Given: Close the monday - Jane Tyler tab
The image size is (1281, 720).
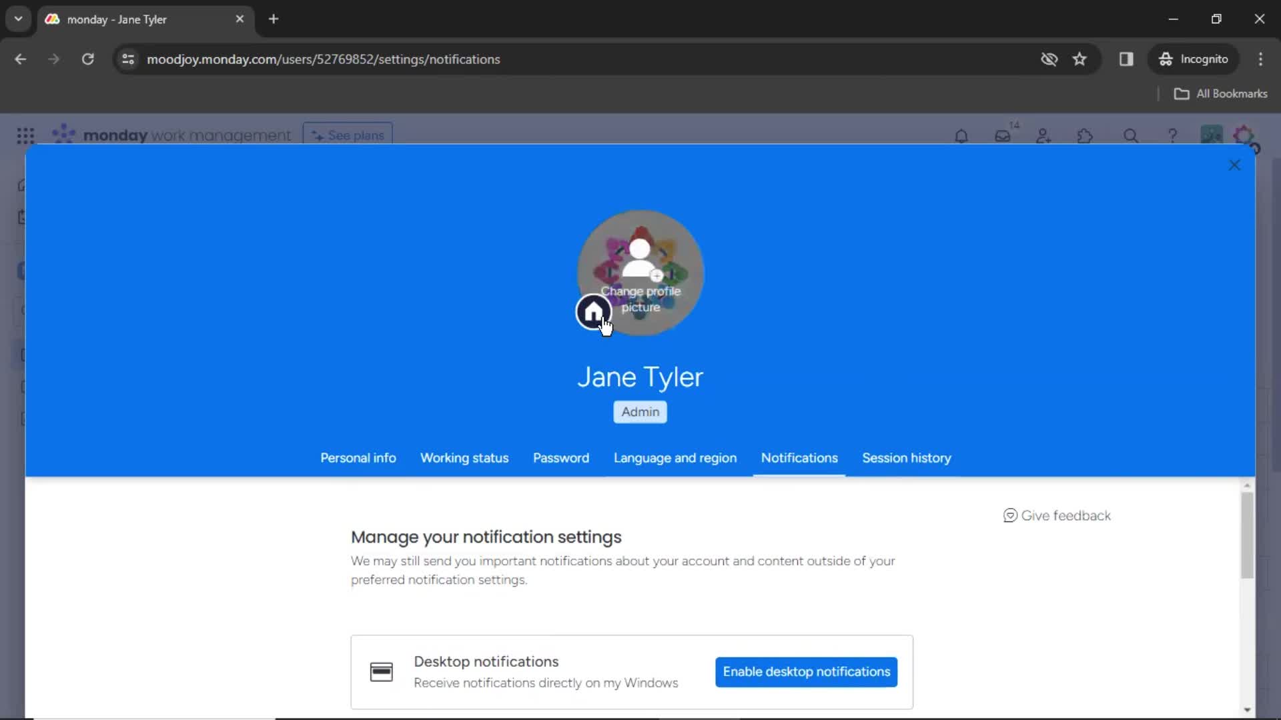Looking at the screenshot, I should click(x=240, y=19).
